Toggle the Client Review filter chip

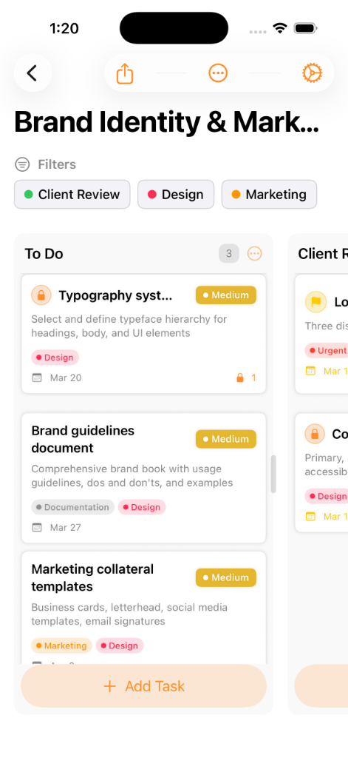[x=72, y=195]
